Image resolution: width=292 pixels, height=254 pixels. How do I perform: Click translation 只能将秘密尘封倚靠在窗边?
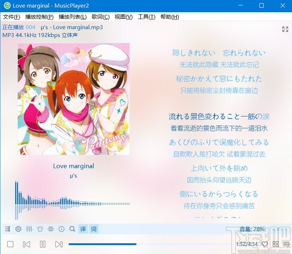(x=219, y=91)
